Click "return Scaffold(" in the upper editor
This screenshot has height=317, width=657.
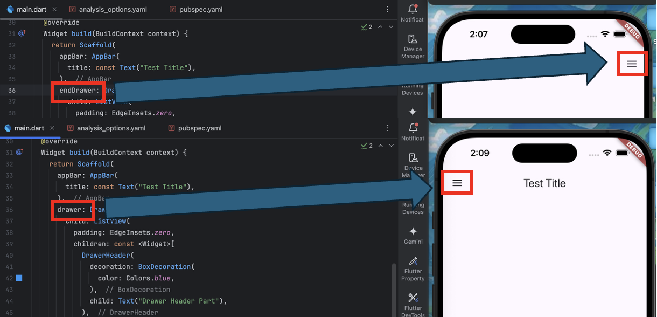tap(83, 45)
